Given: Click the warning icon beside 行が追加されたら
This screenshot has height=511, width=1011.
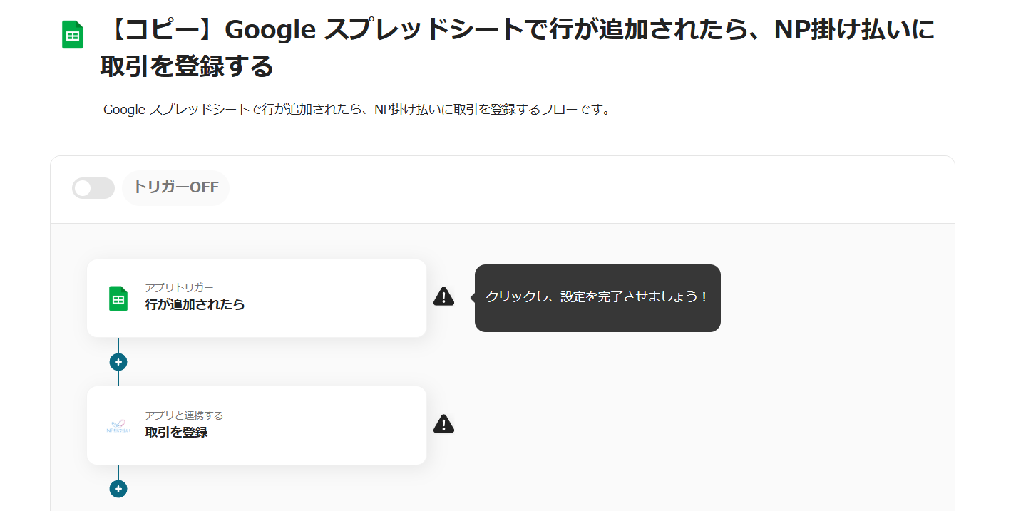Looking at the screenshot, I should [443, 296].
